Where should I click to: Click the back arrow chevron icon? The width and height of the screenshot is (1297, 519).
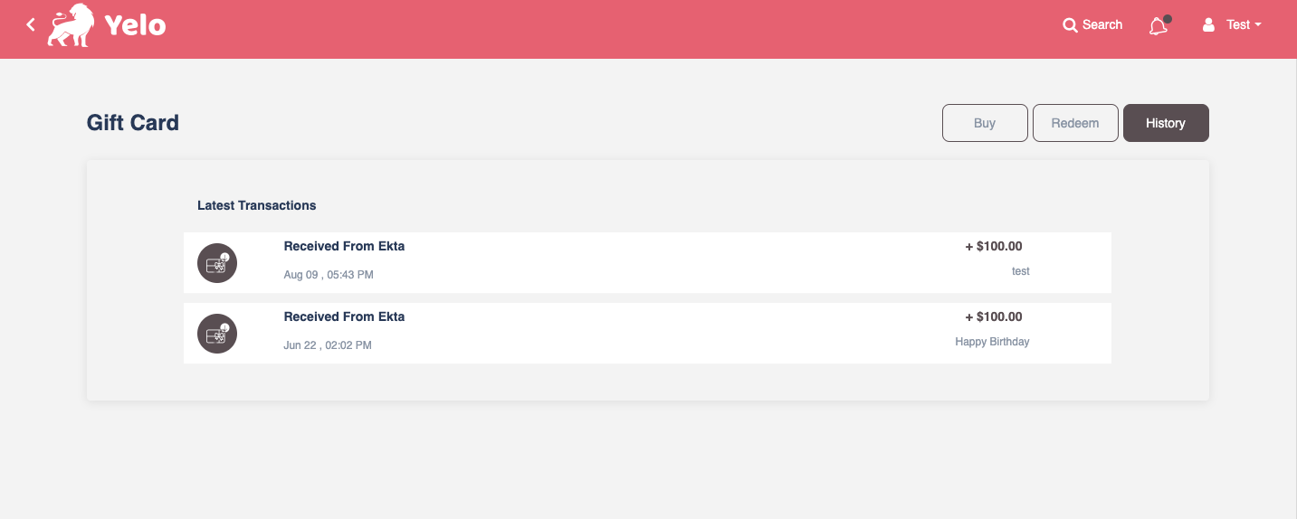(x=31, y=24)
